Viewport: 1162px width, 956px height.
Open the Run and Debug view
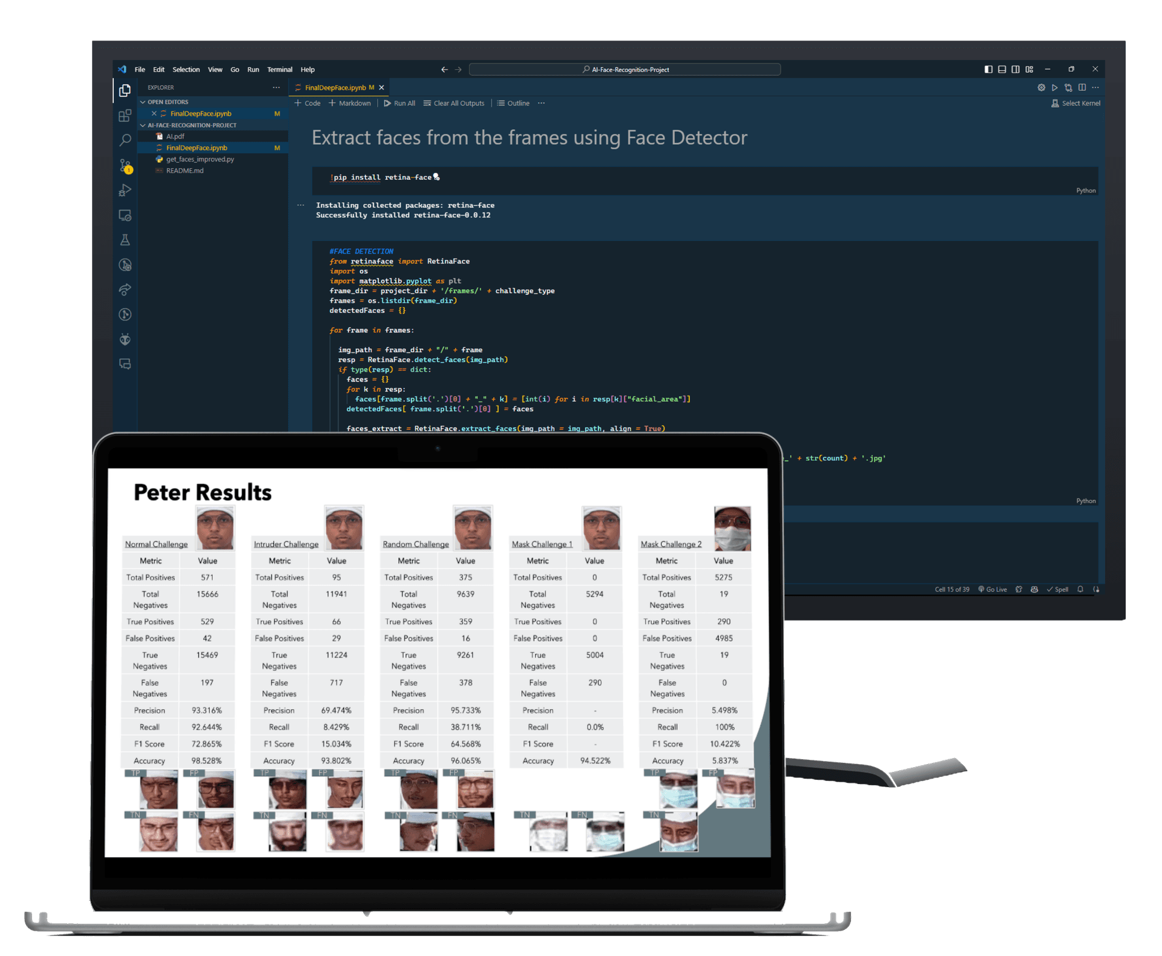pyautogui.click(x=125, y=190)
